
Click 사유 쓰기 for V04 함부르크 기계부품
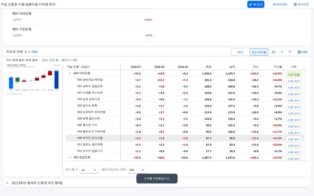(x=294, y=132)
